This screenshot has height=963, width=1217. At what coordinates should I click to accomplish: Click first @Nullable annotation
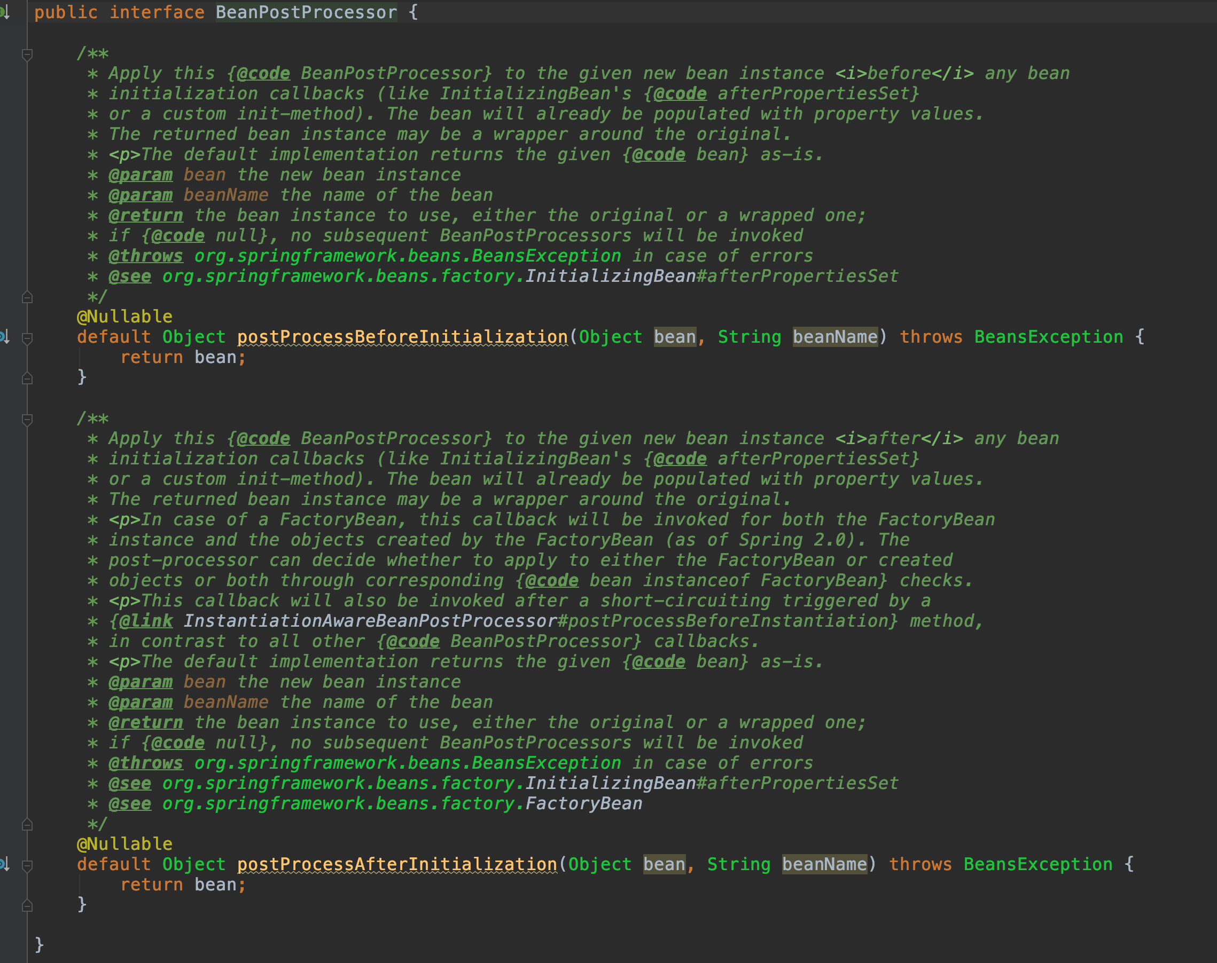tap(124, 317)
